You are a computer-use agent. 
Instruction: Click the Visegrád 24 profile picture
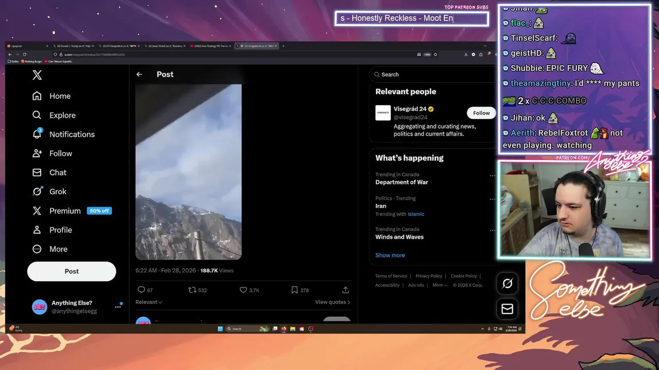(383, 113)
